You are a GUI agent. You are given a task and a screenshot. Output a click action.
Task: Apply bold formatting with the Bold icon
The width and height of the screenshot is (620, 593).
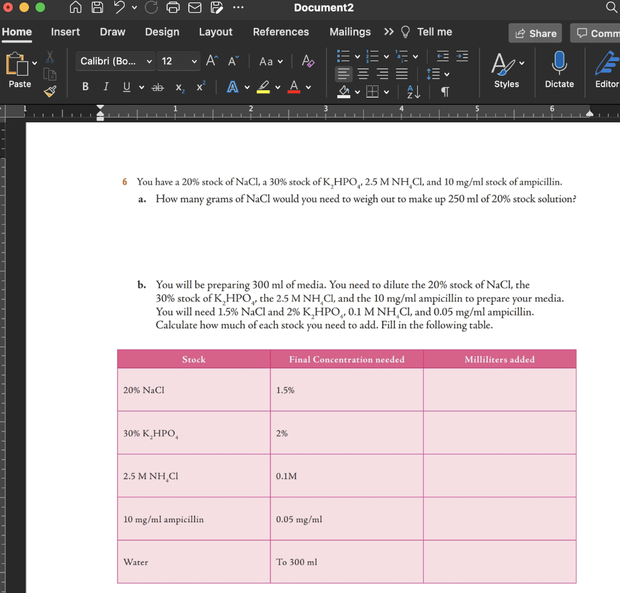tap(85, 86)
